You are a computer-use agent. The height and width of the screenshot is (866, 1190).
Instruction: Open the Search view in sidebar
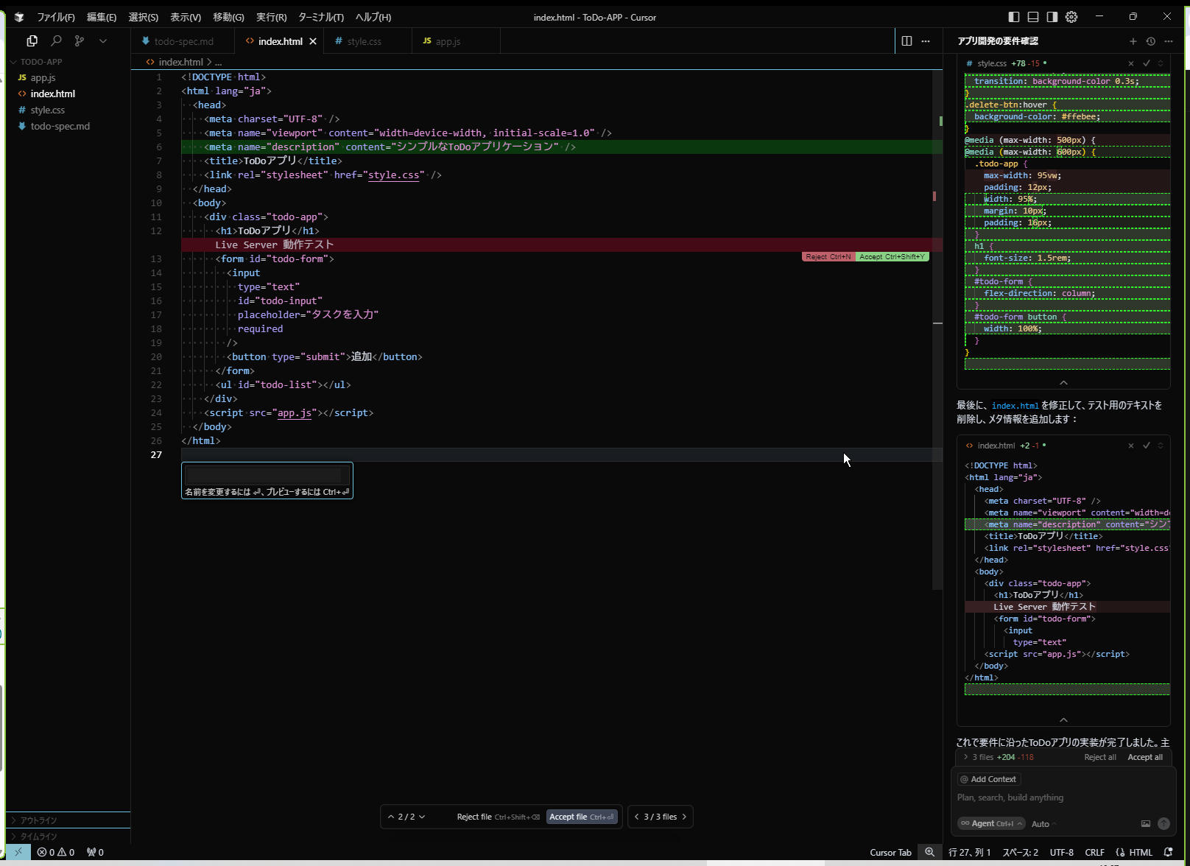click(x=56, y=41)
